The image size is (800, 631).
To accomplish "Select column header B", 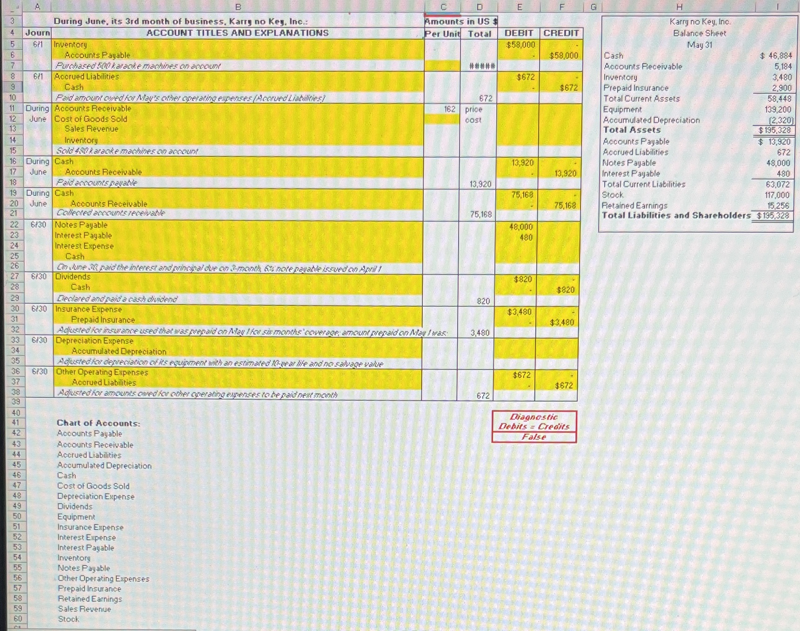I will click(237, 7).
